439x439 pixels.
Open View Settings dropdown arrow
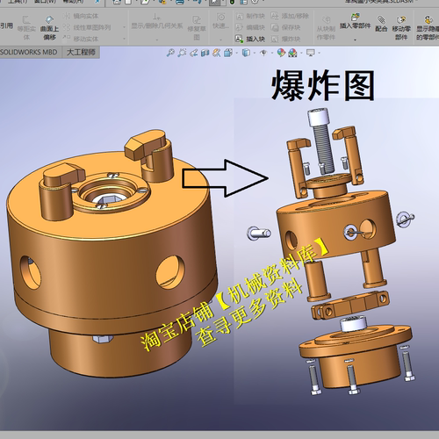click(x=319, y=54)
